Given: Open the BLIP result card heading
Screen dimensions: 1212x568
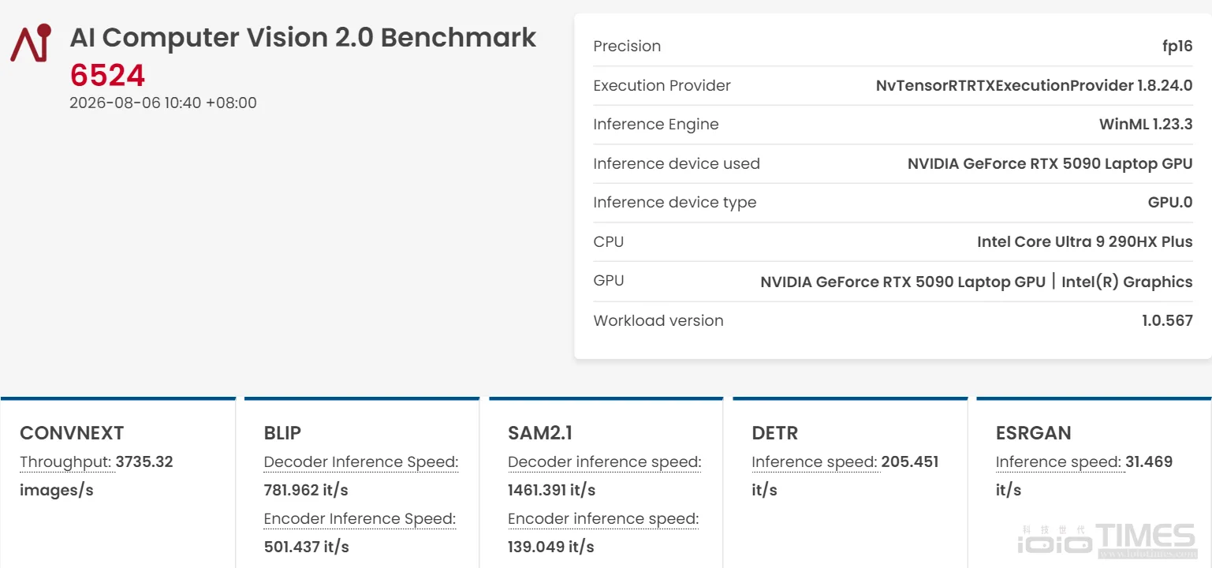Looking at the screenshot, I should pyautogui.click(x=282, y=433).
